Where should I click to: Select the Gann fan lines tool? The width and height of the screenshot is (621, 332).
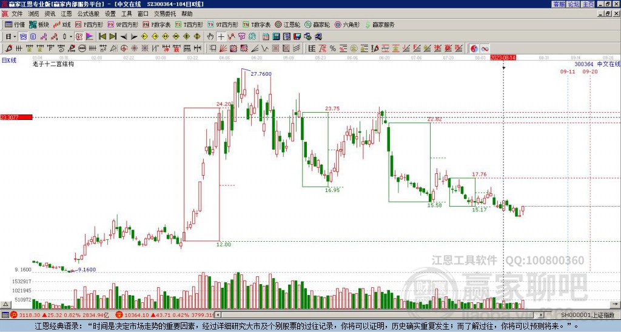[x=223, y=48]
